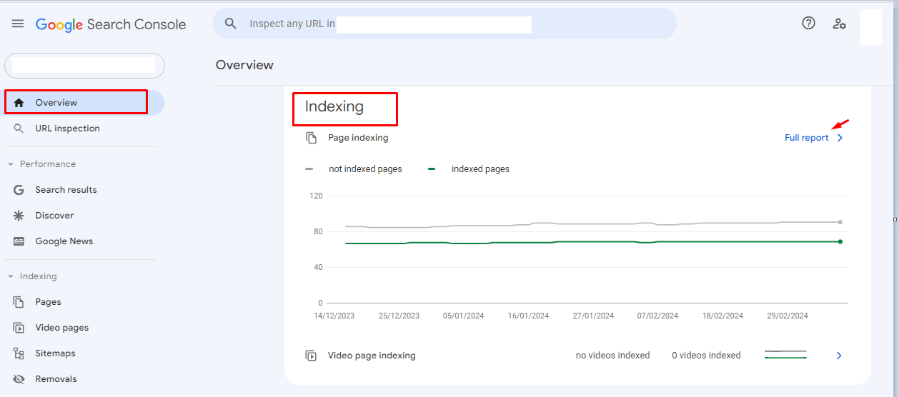Viewport: 899px width, 397px height.
Task: Click the Removals crossed-eye icon
Action: [19, 379]
